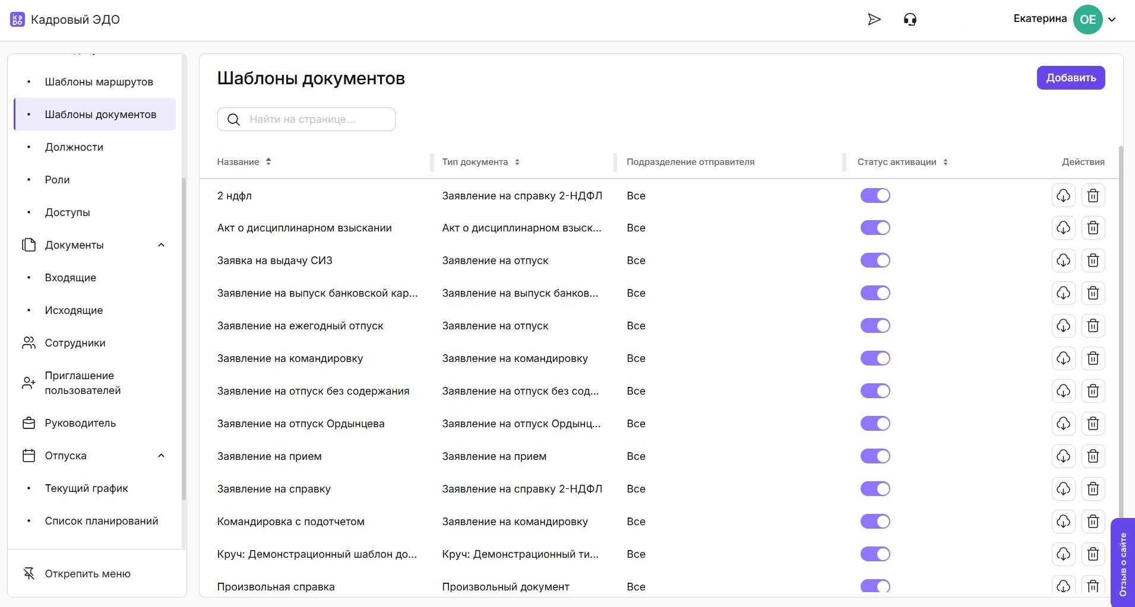Click the Добавить button
The image size is (1135, 607).
[x=1070, y=77]
